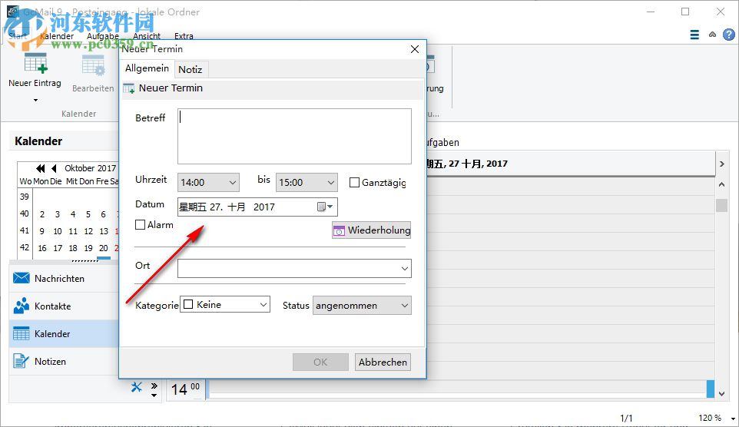Open the zoom 120 % dropdown arrow
739x427 pixels.
pos(733,419)
